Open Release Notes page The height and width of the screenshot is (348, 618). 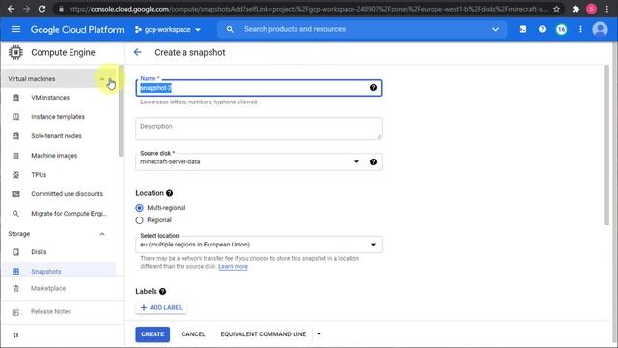click(x=51, y=311)
